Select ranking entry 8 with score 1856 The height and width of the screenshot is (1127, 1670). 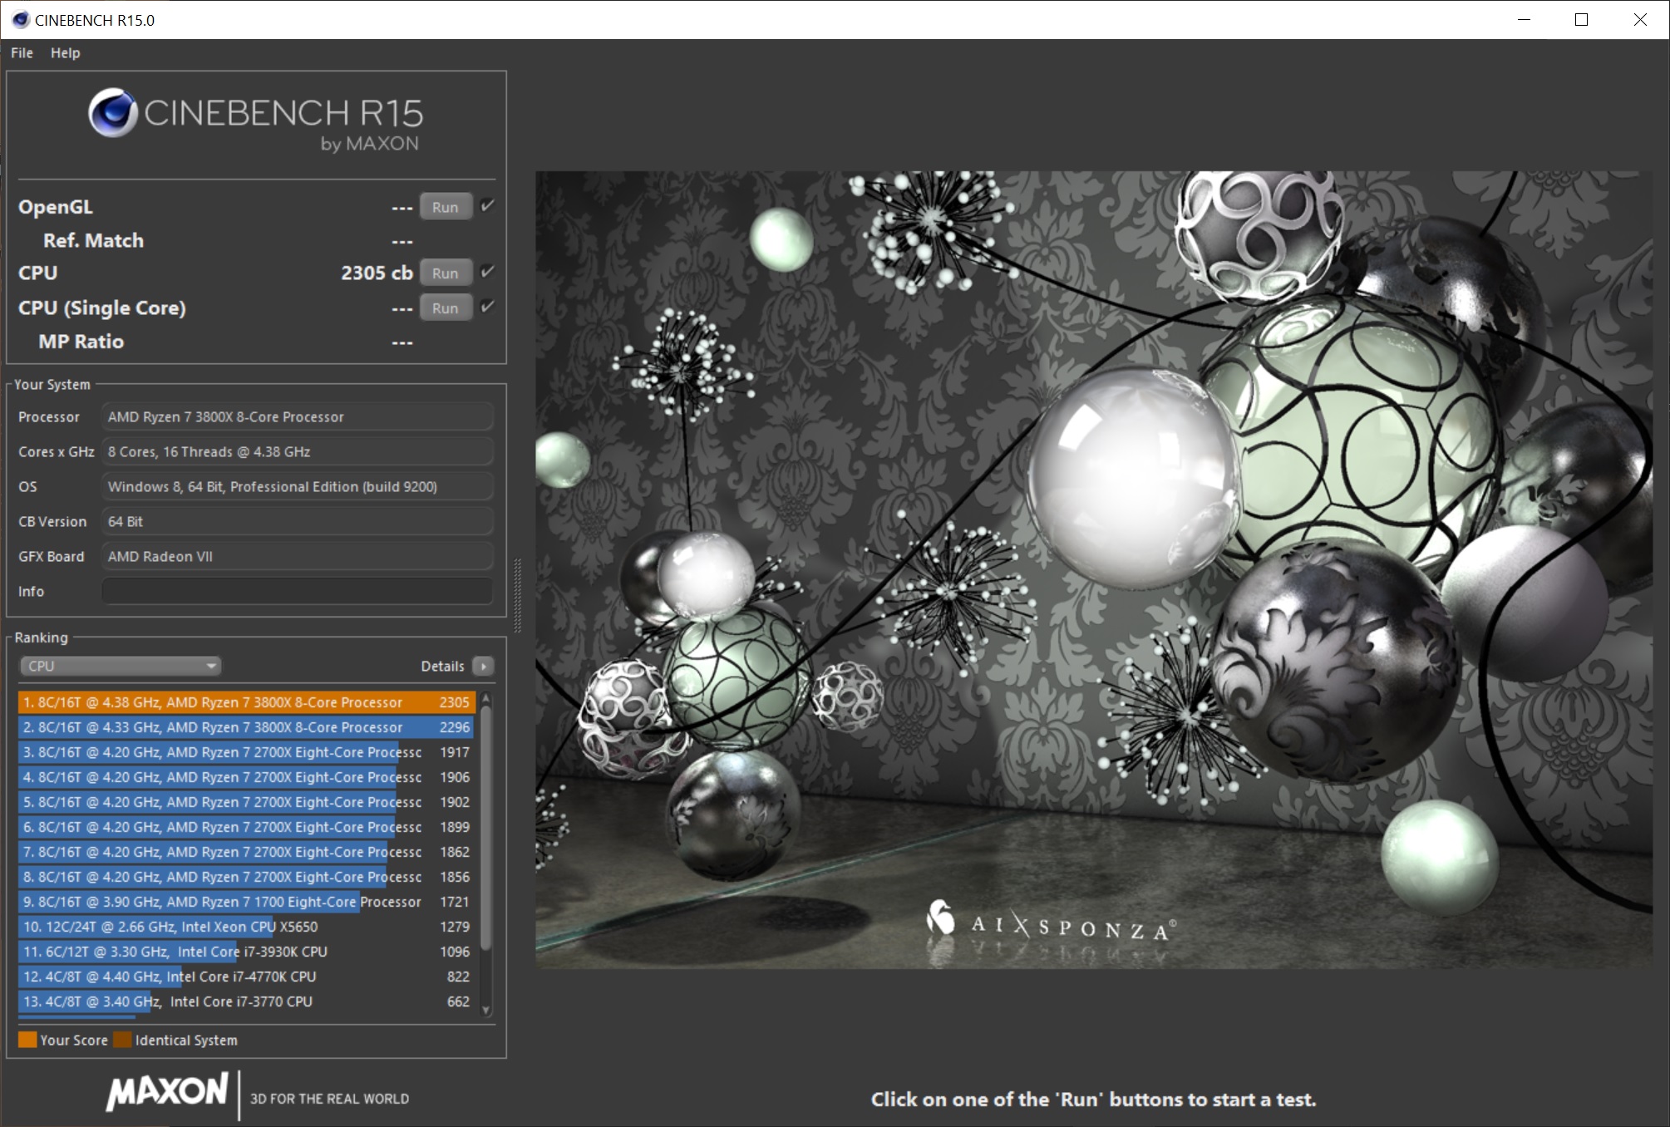tap(247, 877)
